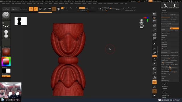Adjust the Z Intensity slider
This screenshot has width=182, height=102.
[x=88, y=10]
